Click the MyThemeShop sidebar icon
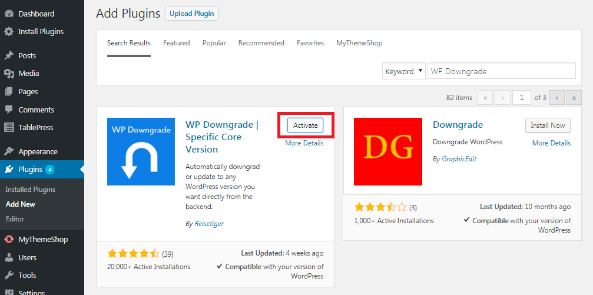This screenshot has width=593, height=295. 9,240
